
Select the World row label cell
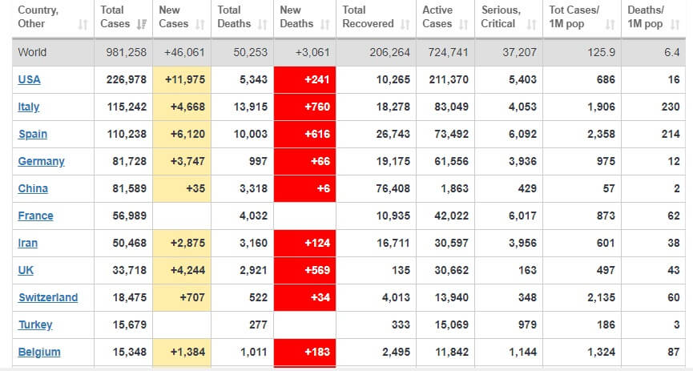[x=33, y=52]
